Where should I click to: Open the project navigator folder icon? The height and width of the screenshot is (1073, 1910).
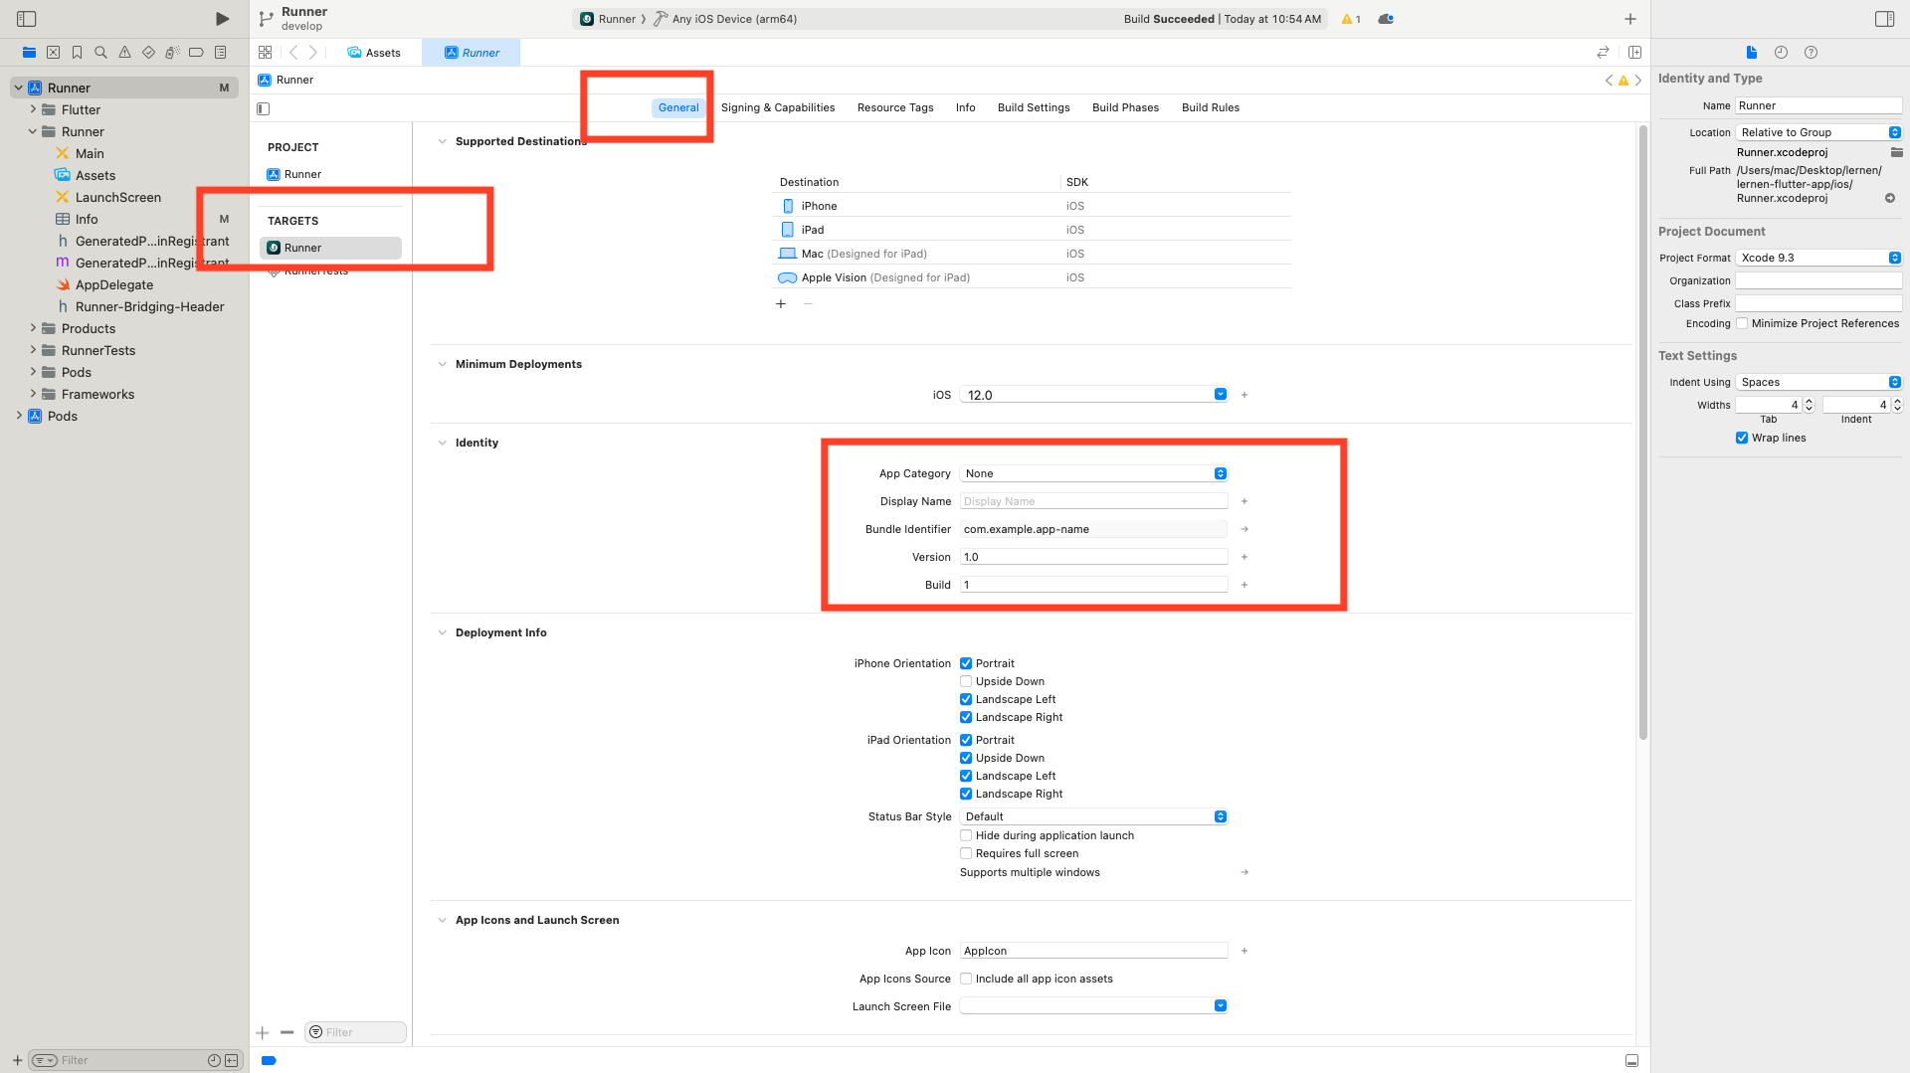pos(29,53)
